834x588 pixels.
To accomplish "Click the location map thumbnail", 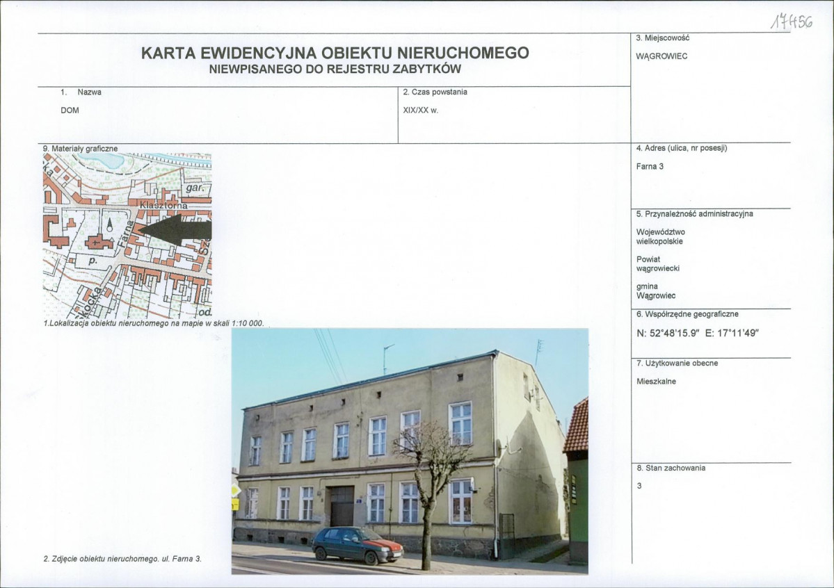I will pyautogui.click(x=127, y=236).
